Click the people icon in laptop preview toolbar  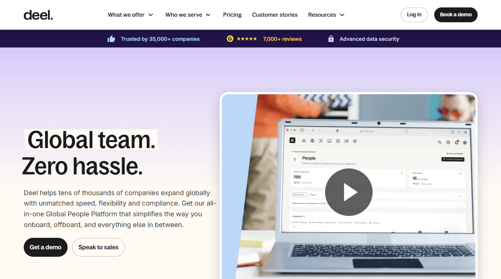coord(304,141)
